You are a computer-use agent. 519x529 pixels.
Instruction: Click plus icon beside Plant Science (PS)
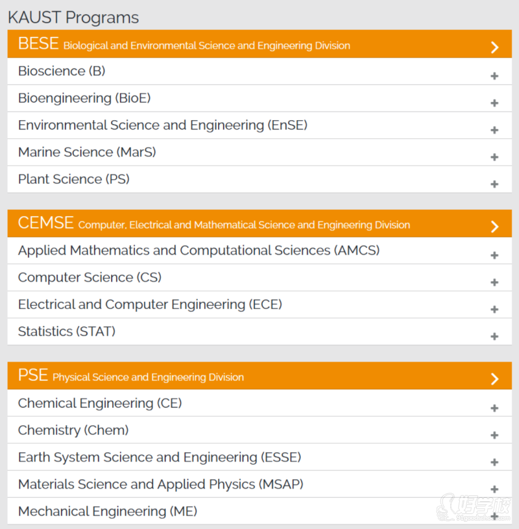494,184
